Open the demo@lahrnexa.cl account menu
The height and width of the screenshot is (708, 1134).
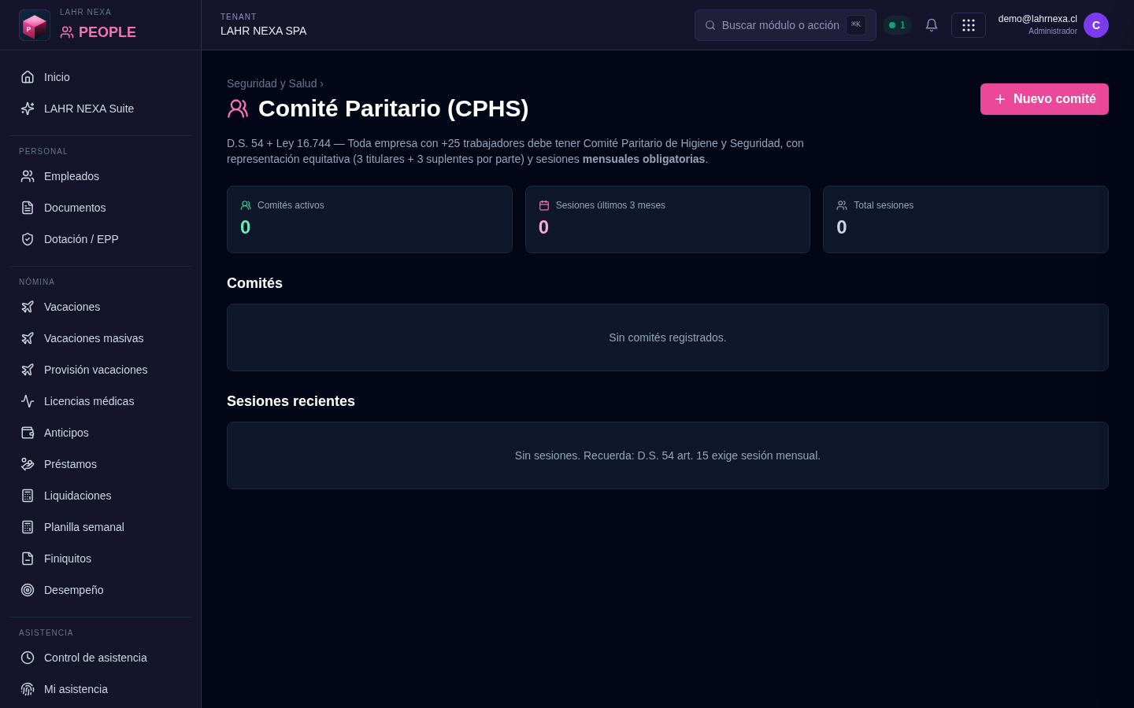pyautogui.click(x=1037, y=24)
